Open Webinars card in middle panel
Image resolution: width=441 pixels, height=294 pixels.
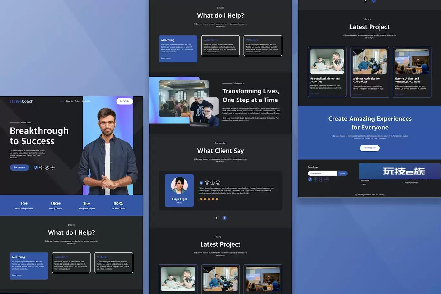pyautogui.click(x=263, y=46)
